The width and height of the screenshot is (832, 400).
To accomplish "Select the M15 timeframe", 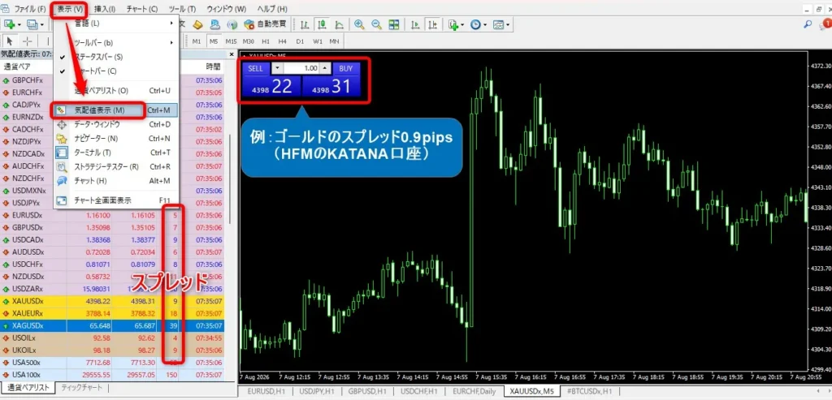I will pos(231,41).
